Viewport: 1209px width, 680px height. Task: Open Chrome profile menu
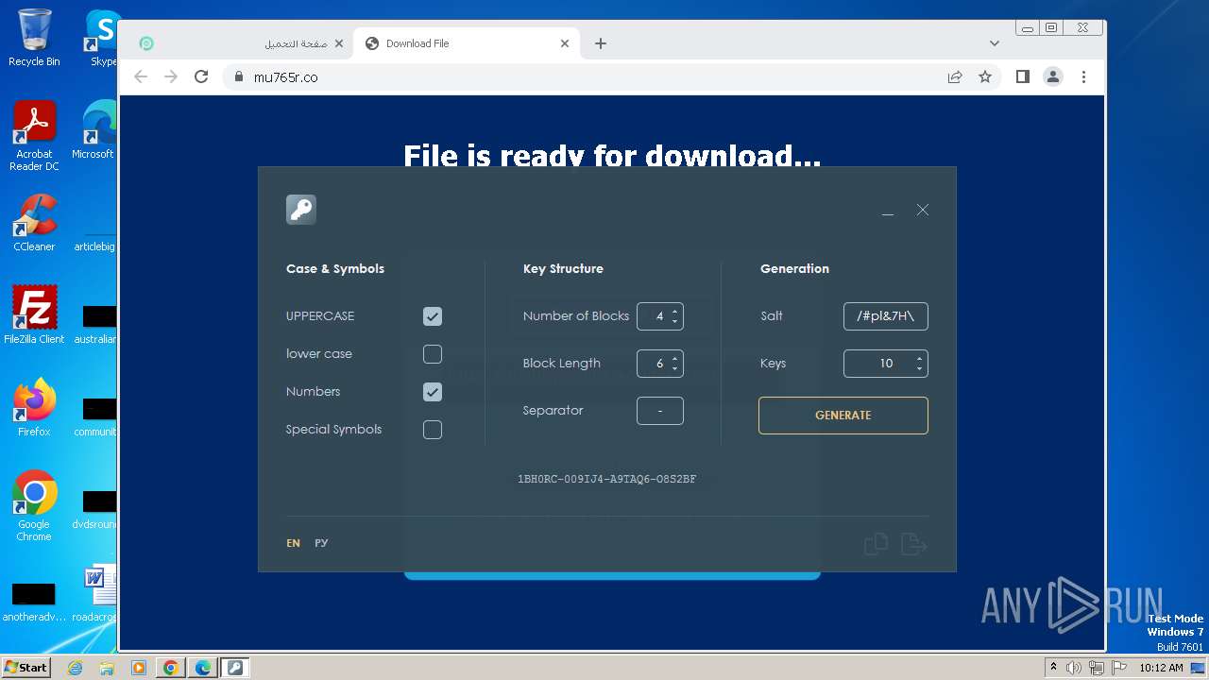1053,77
